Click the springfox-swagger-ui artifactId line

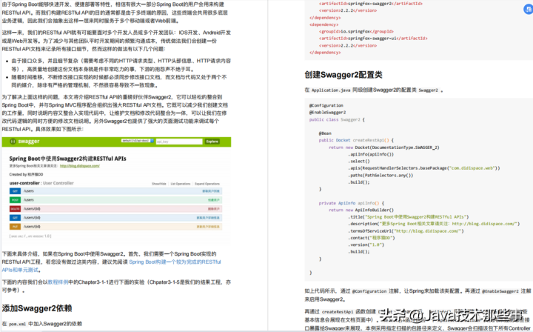[x=373, y=38]
